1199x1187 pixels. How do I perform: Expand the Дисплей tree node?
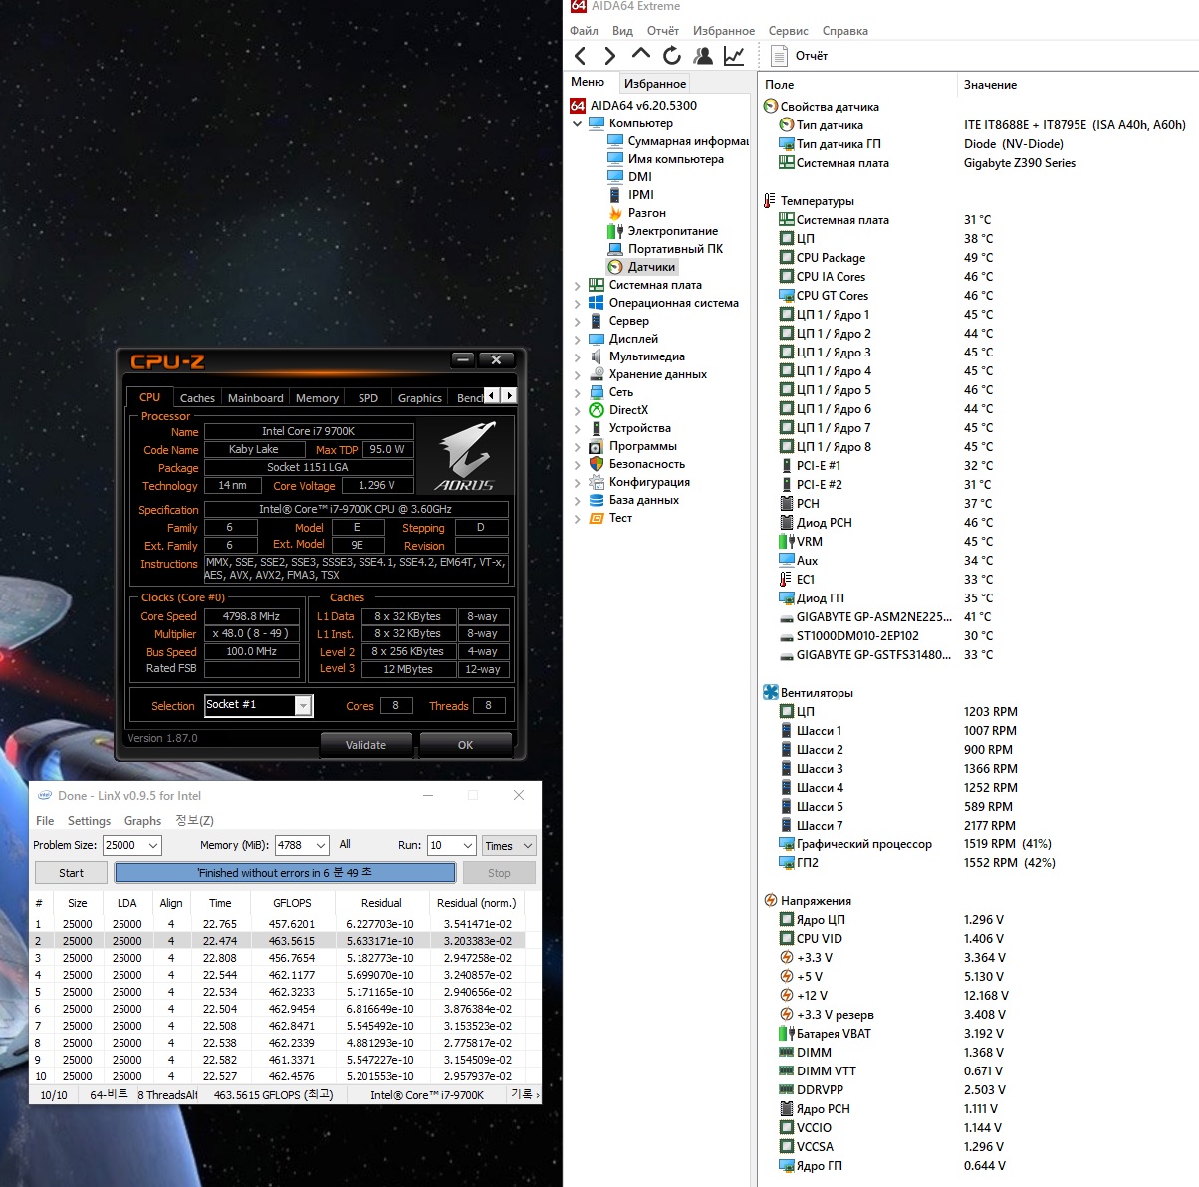pyautogui.click(x=578, y=340)
